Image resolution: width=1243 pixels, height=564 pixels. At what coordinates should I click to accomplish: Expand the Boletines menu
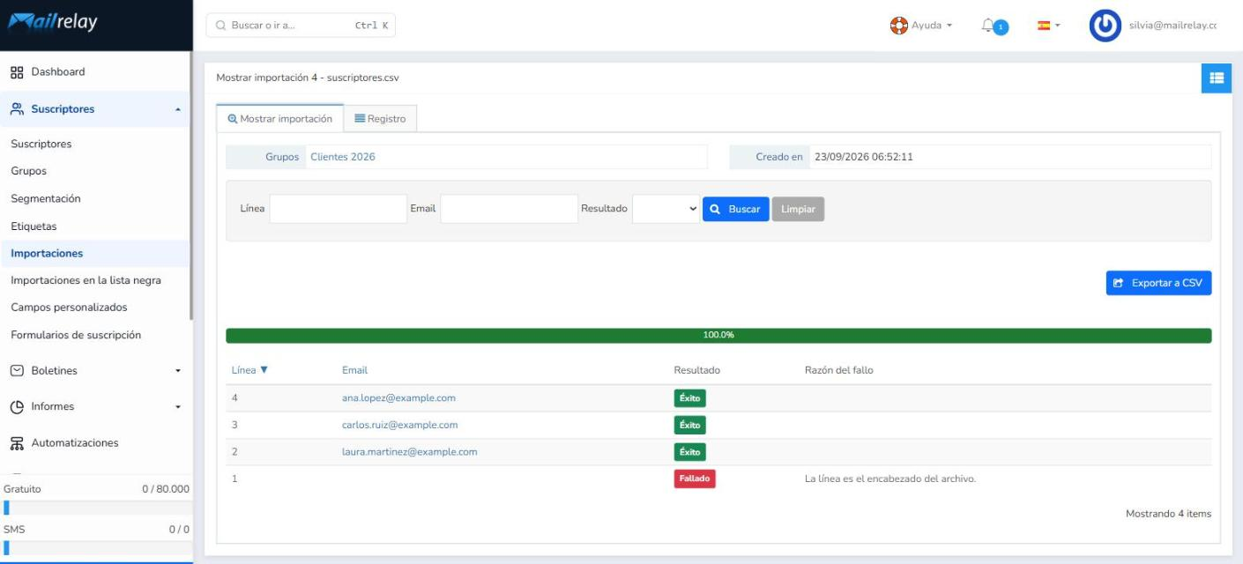click(178, 371)
